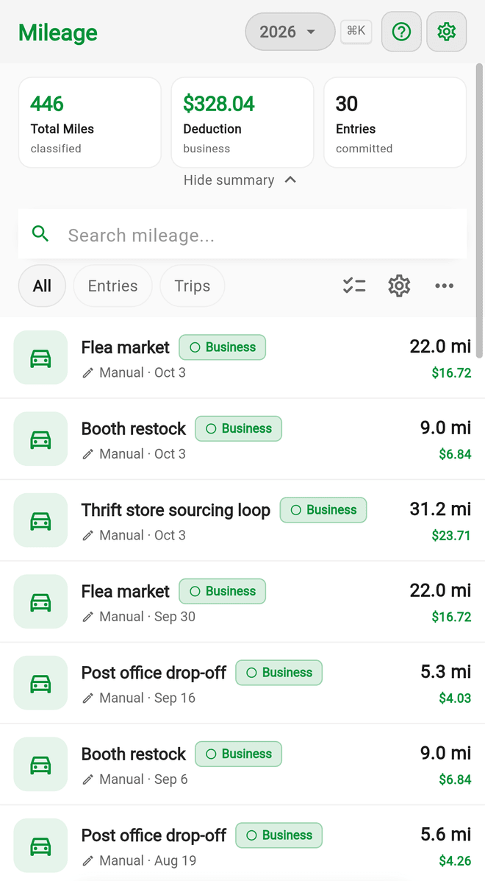The image size is (485, 881).
Task: Click car icon of Thrift store sourcing loop
Action: click(40, 520)
